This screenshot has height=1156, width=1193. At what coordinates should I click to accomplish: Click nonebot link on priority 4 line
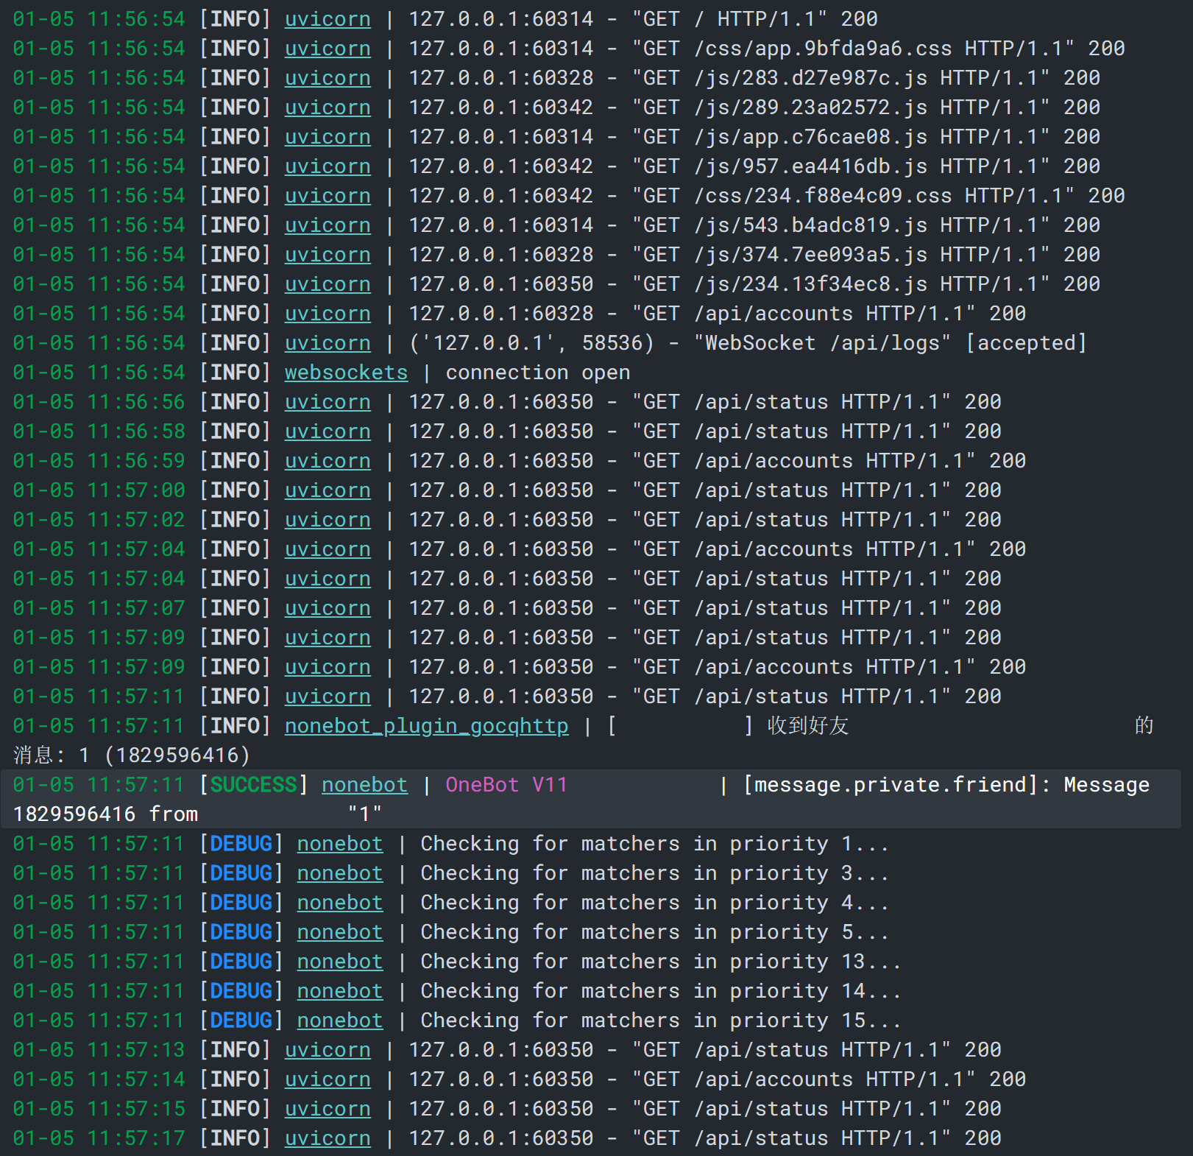340,903
